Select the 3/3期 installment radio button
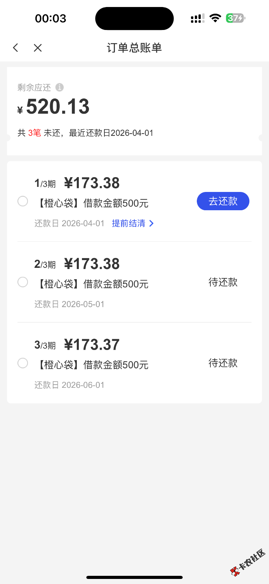Image resolution: width=269 pixels, height=584 pixels. 23,363
